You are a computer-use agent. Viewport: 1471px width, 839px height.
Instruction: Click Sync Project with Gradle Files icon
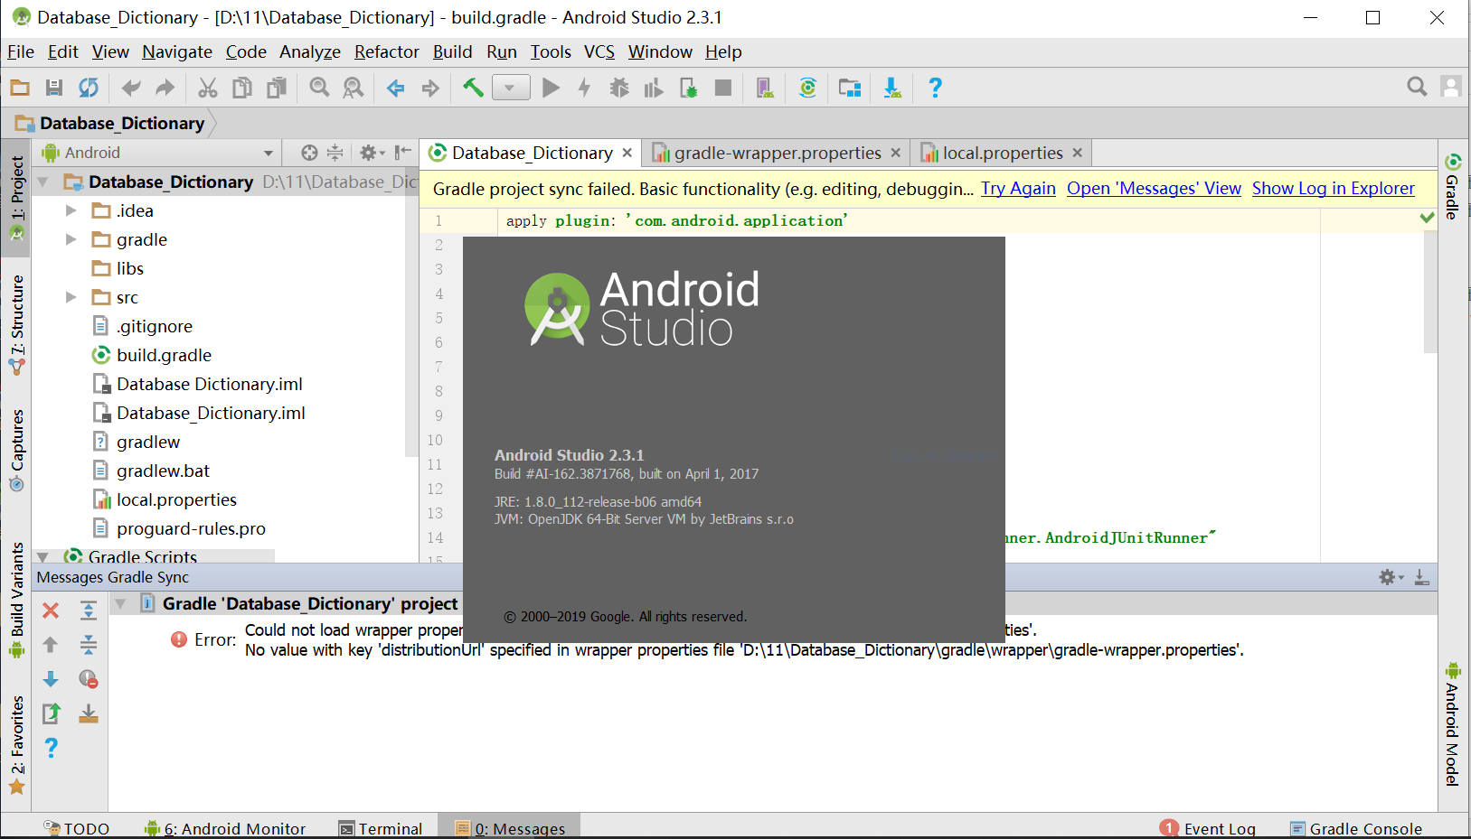tap(807, 88)
